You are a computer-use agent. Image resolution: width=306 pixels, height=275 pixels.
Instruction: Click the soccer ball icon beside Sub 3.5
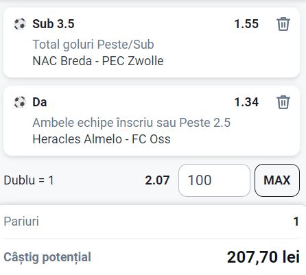point(20,24)
